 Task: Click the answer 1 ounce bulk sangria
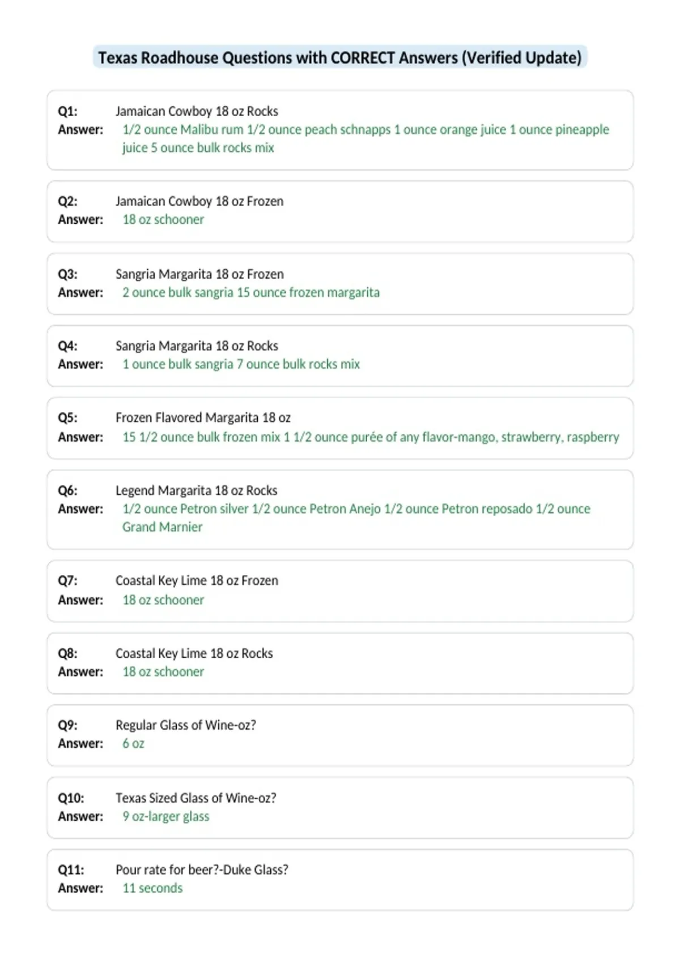click(241, 364)
